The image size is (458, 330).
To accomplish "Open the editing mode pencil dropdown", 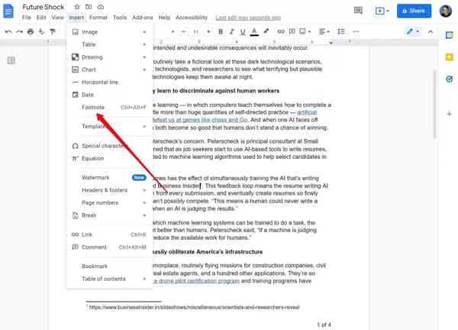I will coord(413,32).
